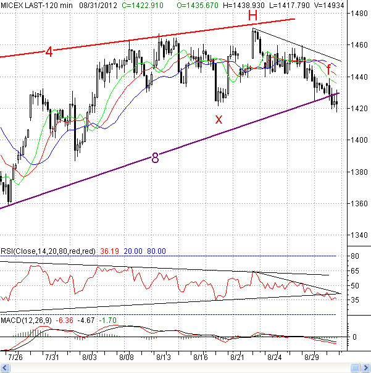Click the '50' RSI axis label
Screen dimensions: 371x373
click(355, 286)
